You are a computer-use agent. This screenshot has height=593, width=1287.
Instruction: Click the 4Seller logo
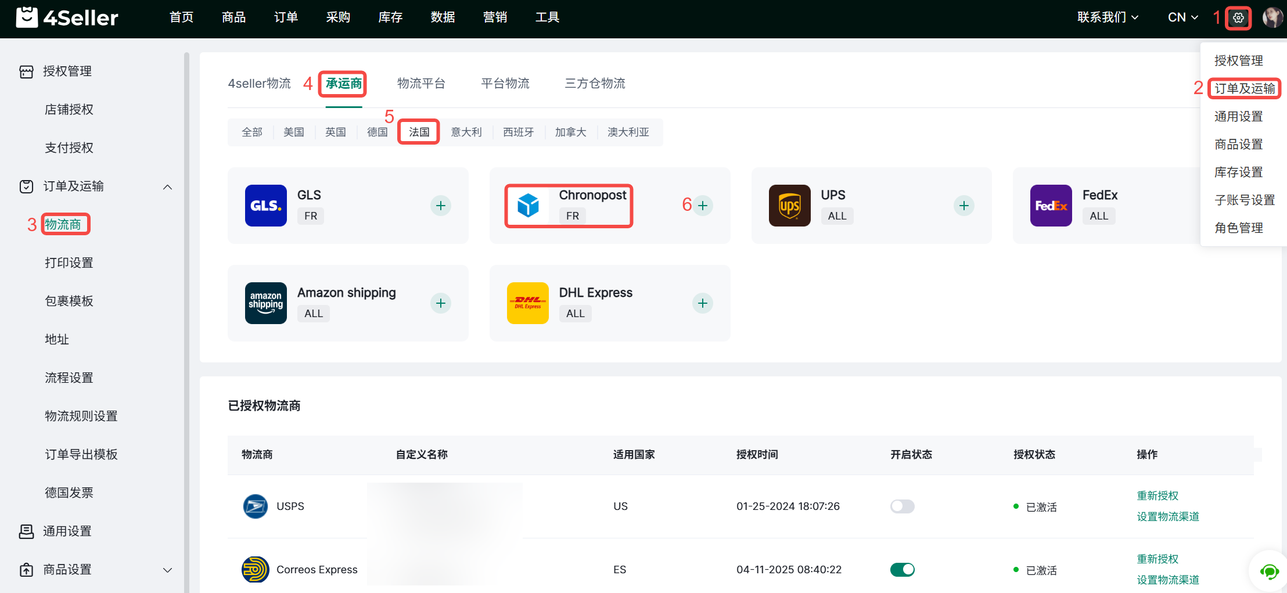67,17
